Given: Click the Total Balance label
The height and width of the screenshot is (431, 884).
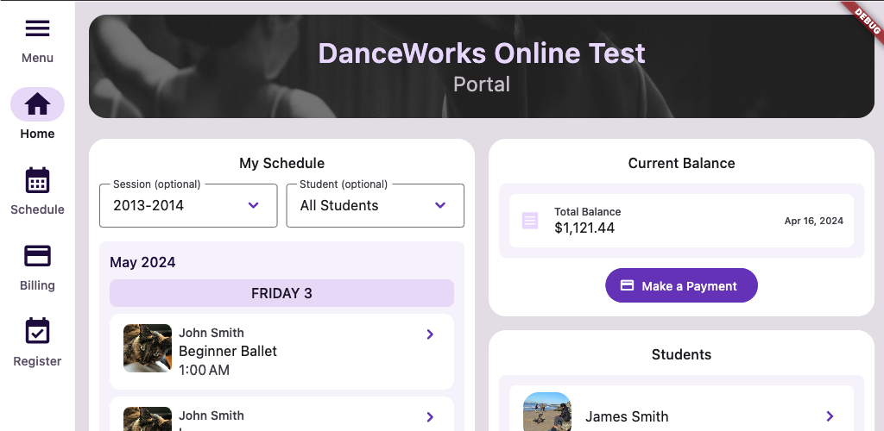Looking at the screenshot, I should pyautogui.click(x=587, y=212).
